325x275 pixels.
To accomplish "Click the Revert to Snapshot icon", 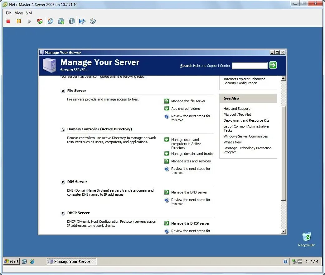I will (61, 21).
